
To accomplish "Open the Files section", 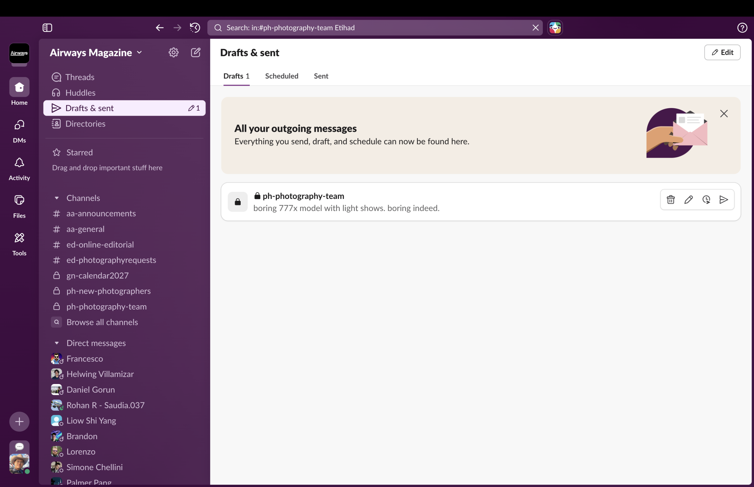I will click(x=19, y=206).
